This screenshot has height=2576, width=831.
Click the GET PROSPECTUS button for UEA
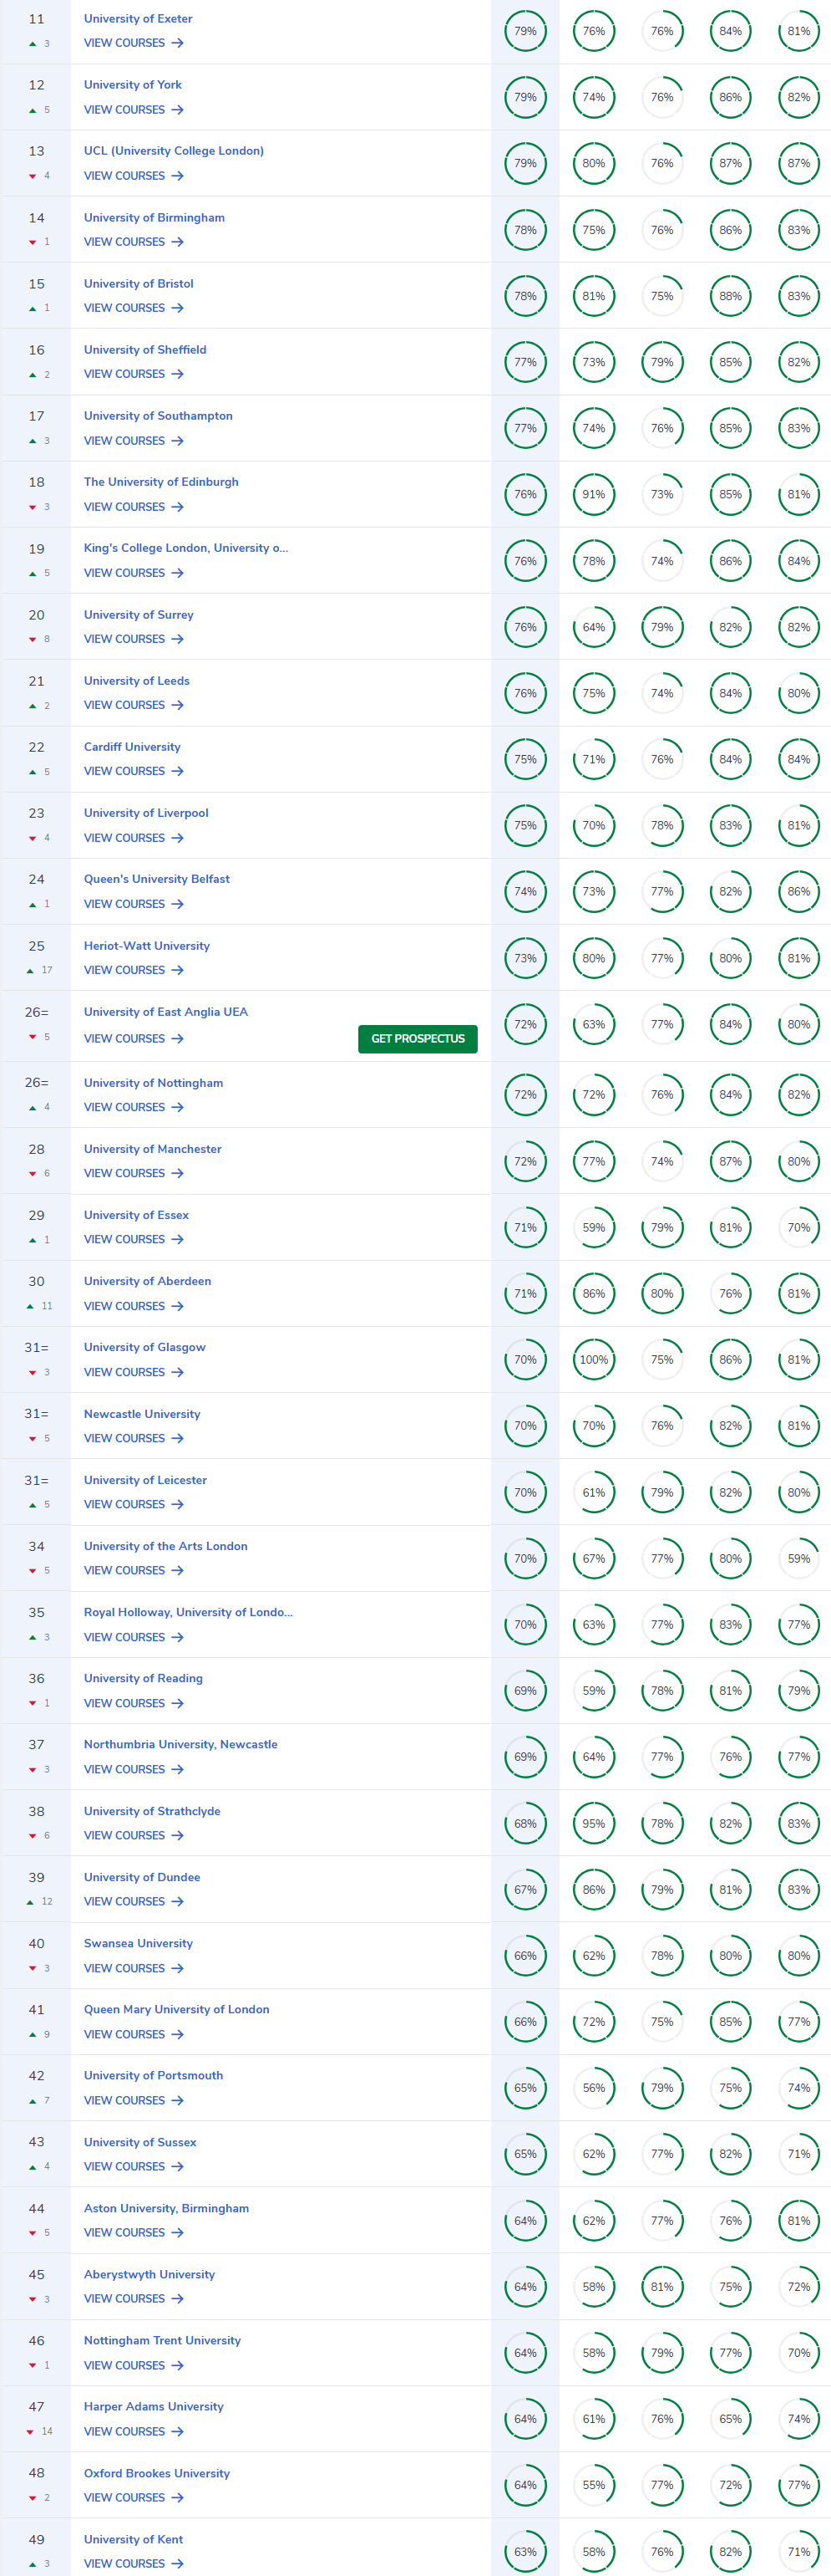pos(418,1038)
